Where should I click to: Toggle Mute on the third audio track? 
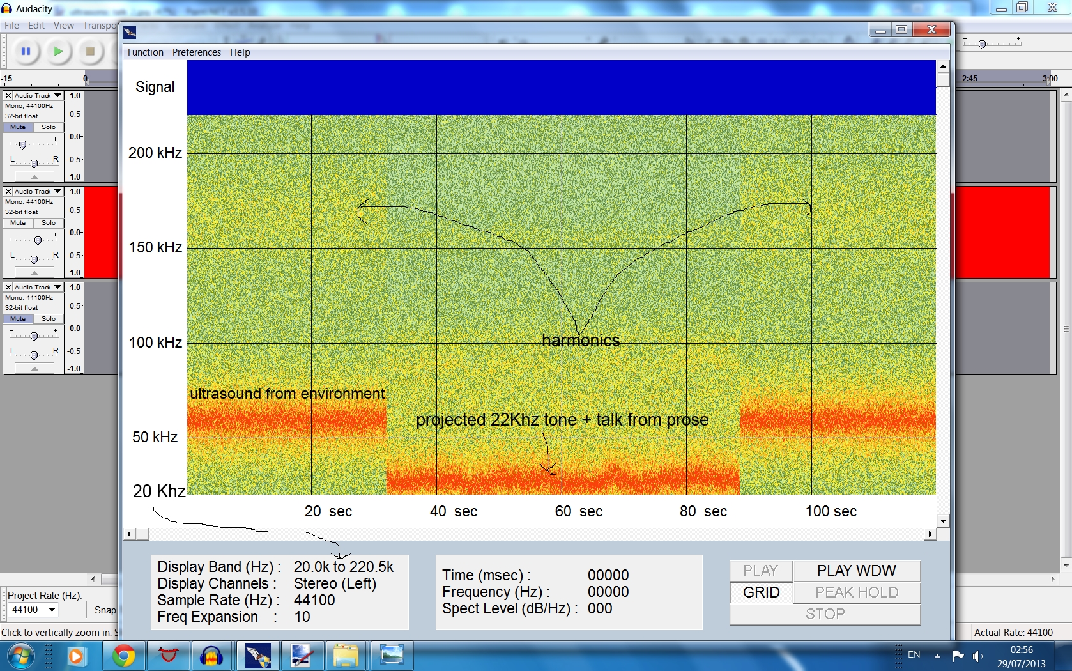18,319
